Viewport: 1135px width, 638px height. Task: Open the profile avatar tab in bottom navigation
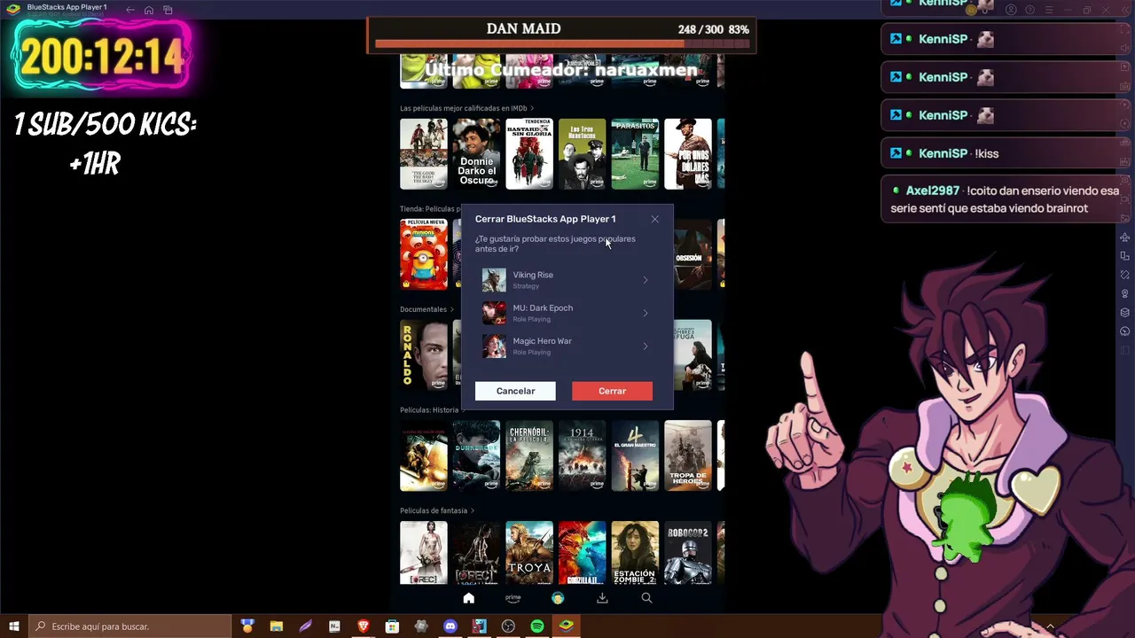pos(558,598)
